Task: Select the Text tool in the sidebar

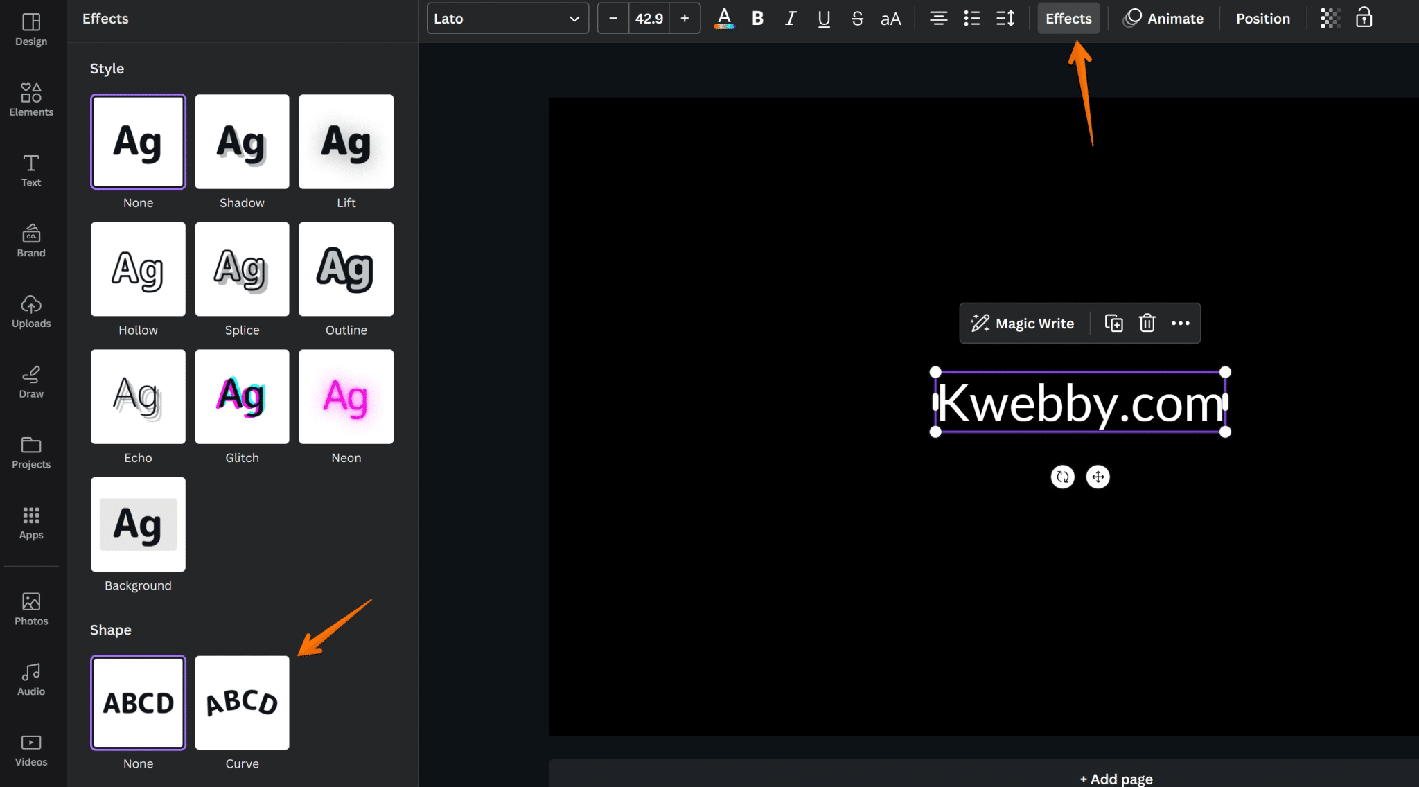Action: point(30,170)
